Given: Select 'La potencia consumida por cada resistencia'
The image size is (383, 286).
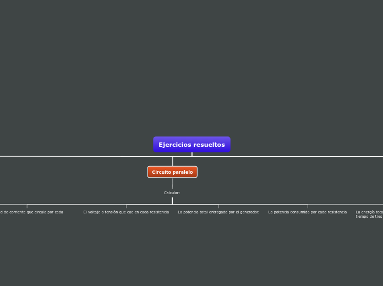Looking at the screenshot, I should tap(307, 212).
